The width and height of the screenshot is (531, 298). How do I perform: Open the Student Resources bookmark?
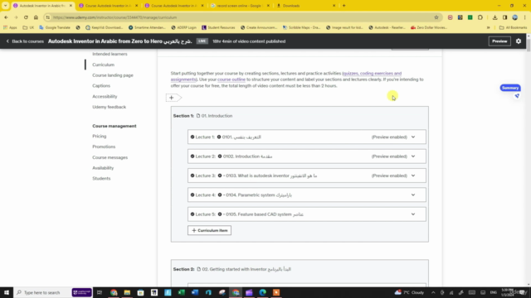(218, 27)
